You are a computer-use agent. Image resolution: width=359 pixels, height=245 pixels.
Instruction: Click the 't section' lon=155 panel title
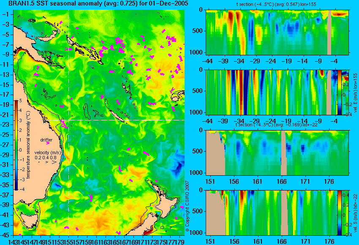(x=276, y=4)
